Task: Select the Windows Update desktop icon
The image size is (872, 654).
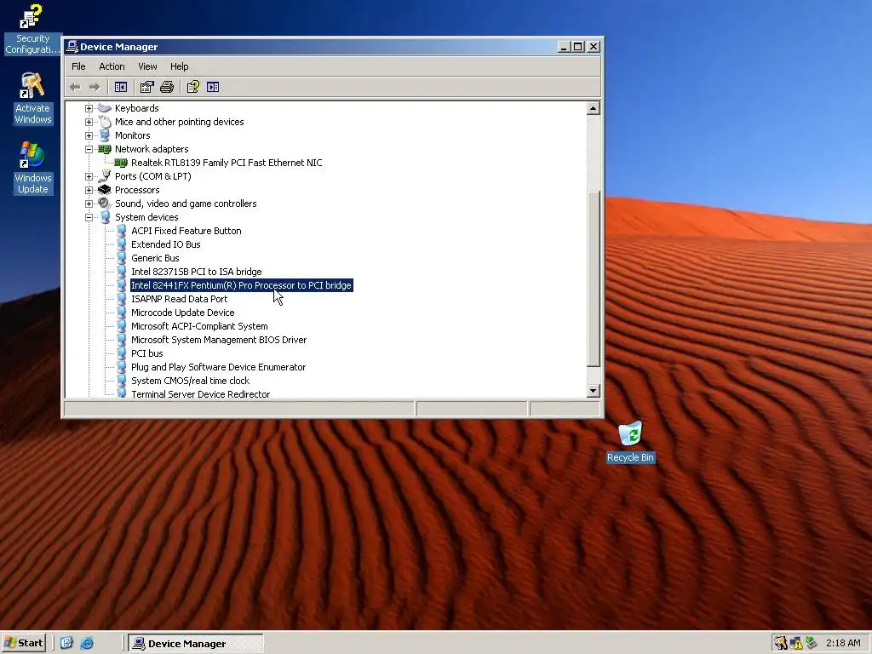Action: pyautogui.click(x=32, y=168)
